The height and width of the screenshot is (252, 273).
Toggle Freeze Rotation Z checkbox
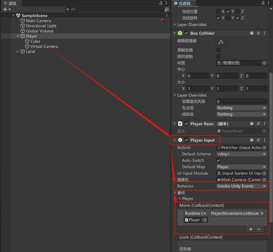point(238,18)
